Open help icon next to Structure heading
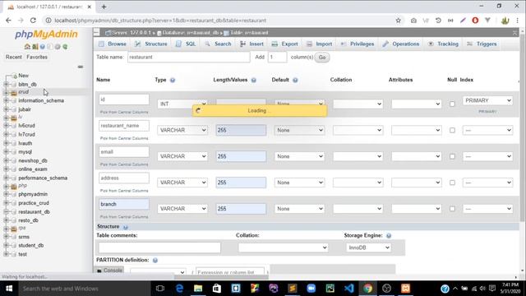 coord(125,227)
